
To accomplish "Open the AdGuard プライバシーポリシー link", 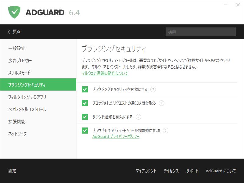I will point(116,136).
